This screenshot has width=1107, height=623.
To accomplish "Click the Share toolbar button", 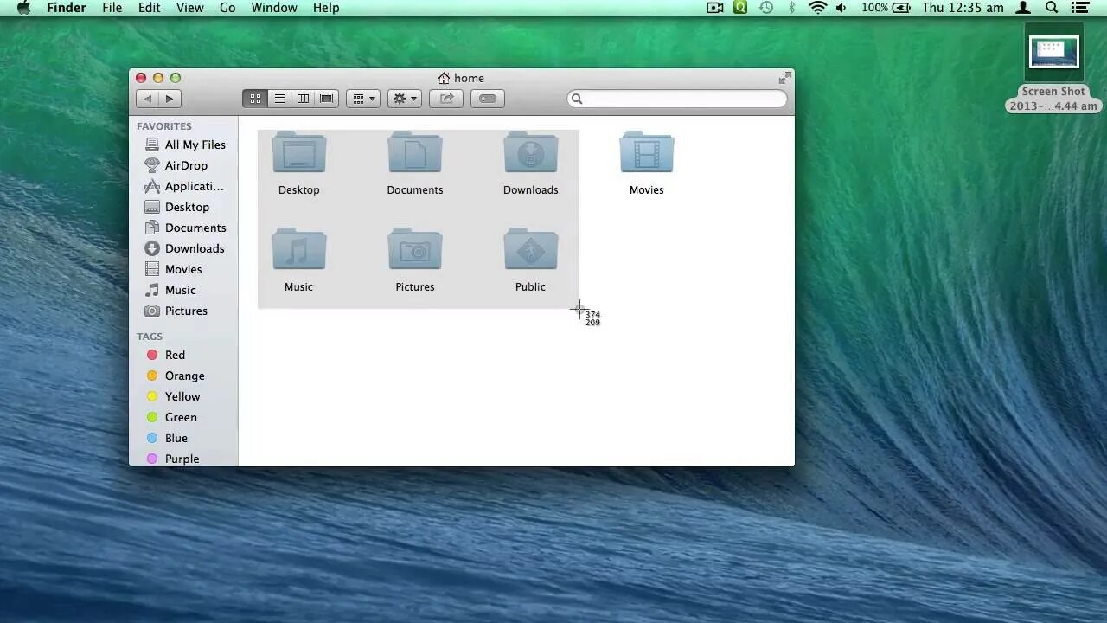I will click(446, 99).
